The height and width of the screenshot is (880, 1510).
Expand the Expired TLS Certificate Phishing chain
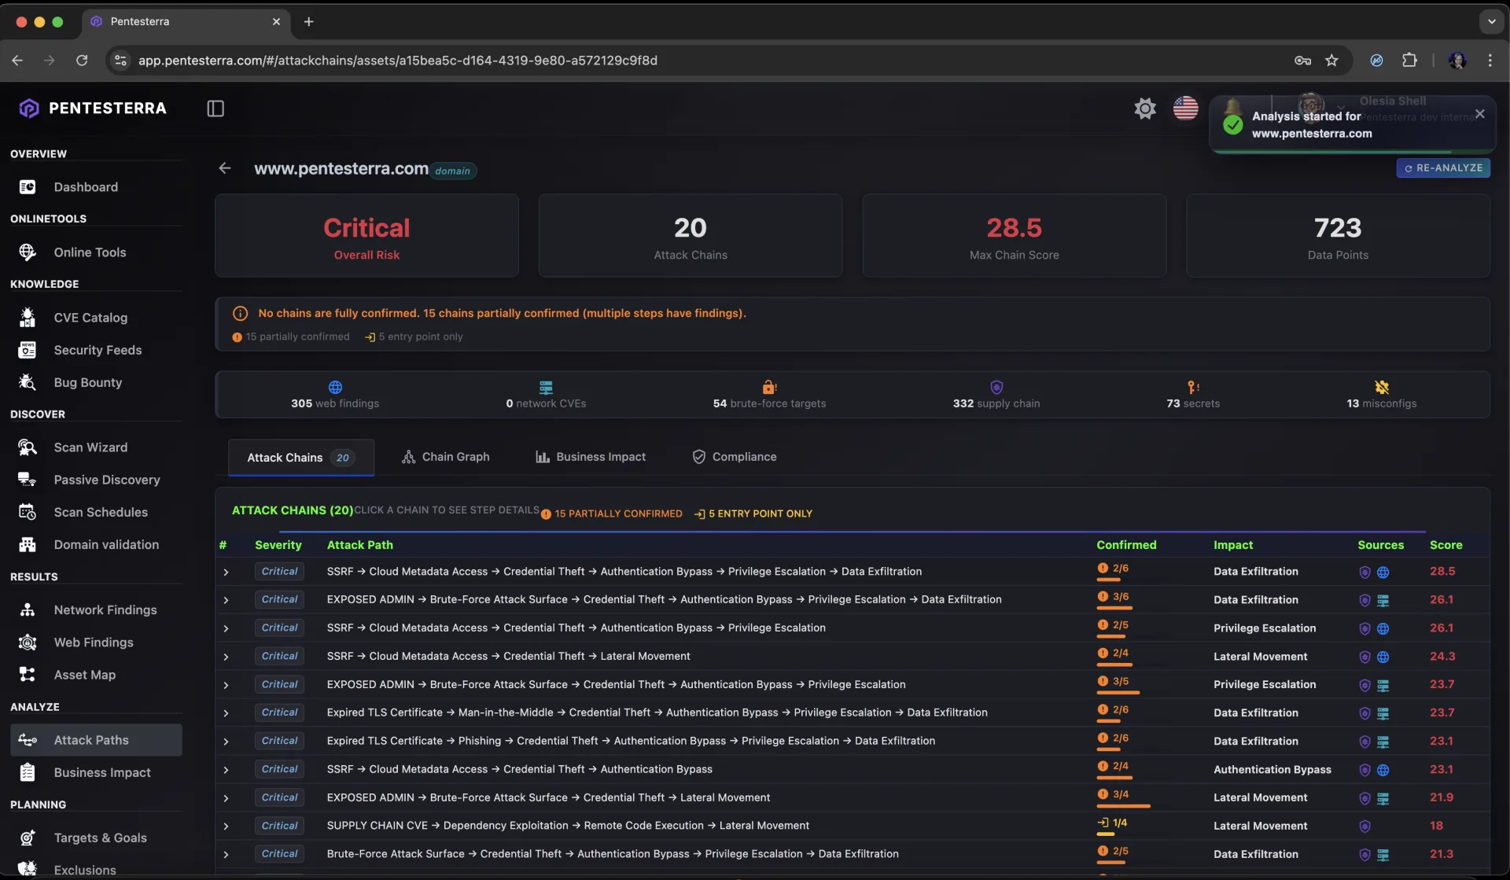tap(226, 742)
